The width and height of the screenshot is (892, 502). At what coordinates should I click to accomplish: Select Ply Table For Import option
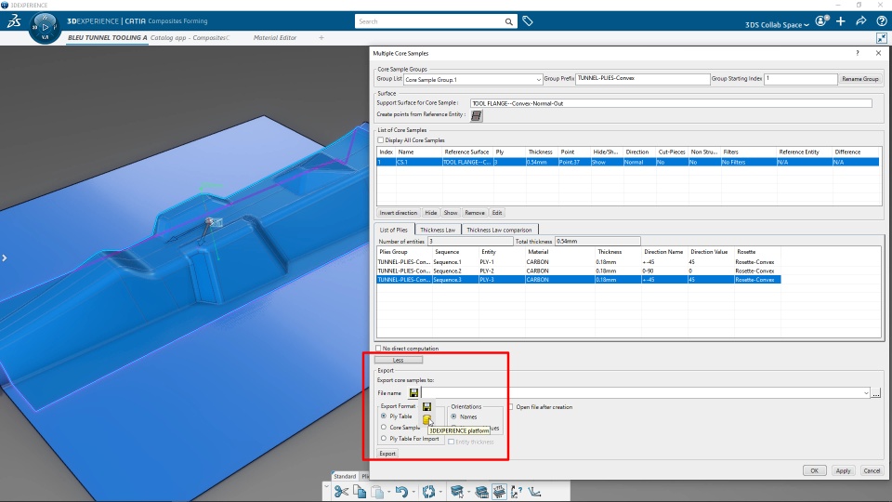point(384,438)
